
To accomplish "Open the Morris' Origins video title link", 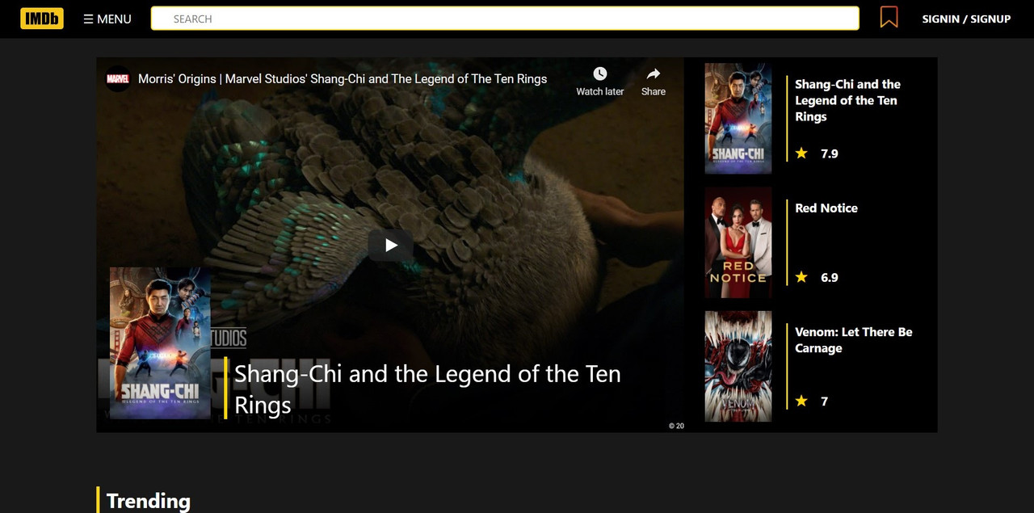I will coord(343,78).
